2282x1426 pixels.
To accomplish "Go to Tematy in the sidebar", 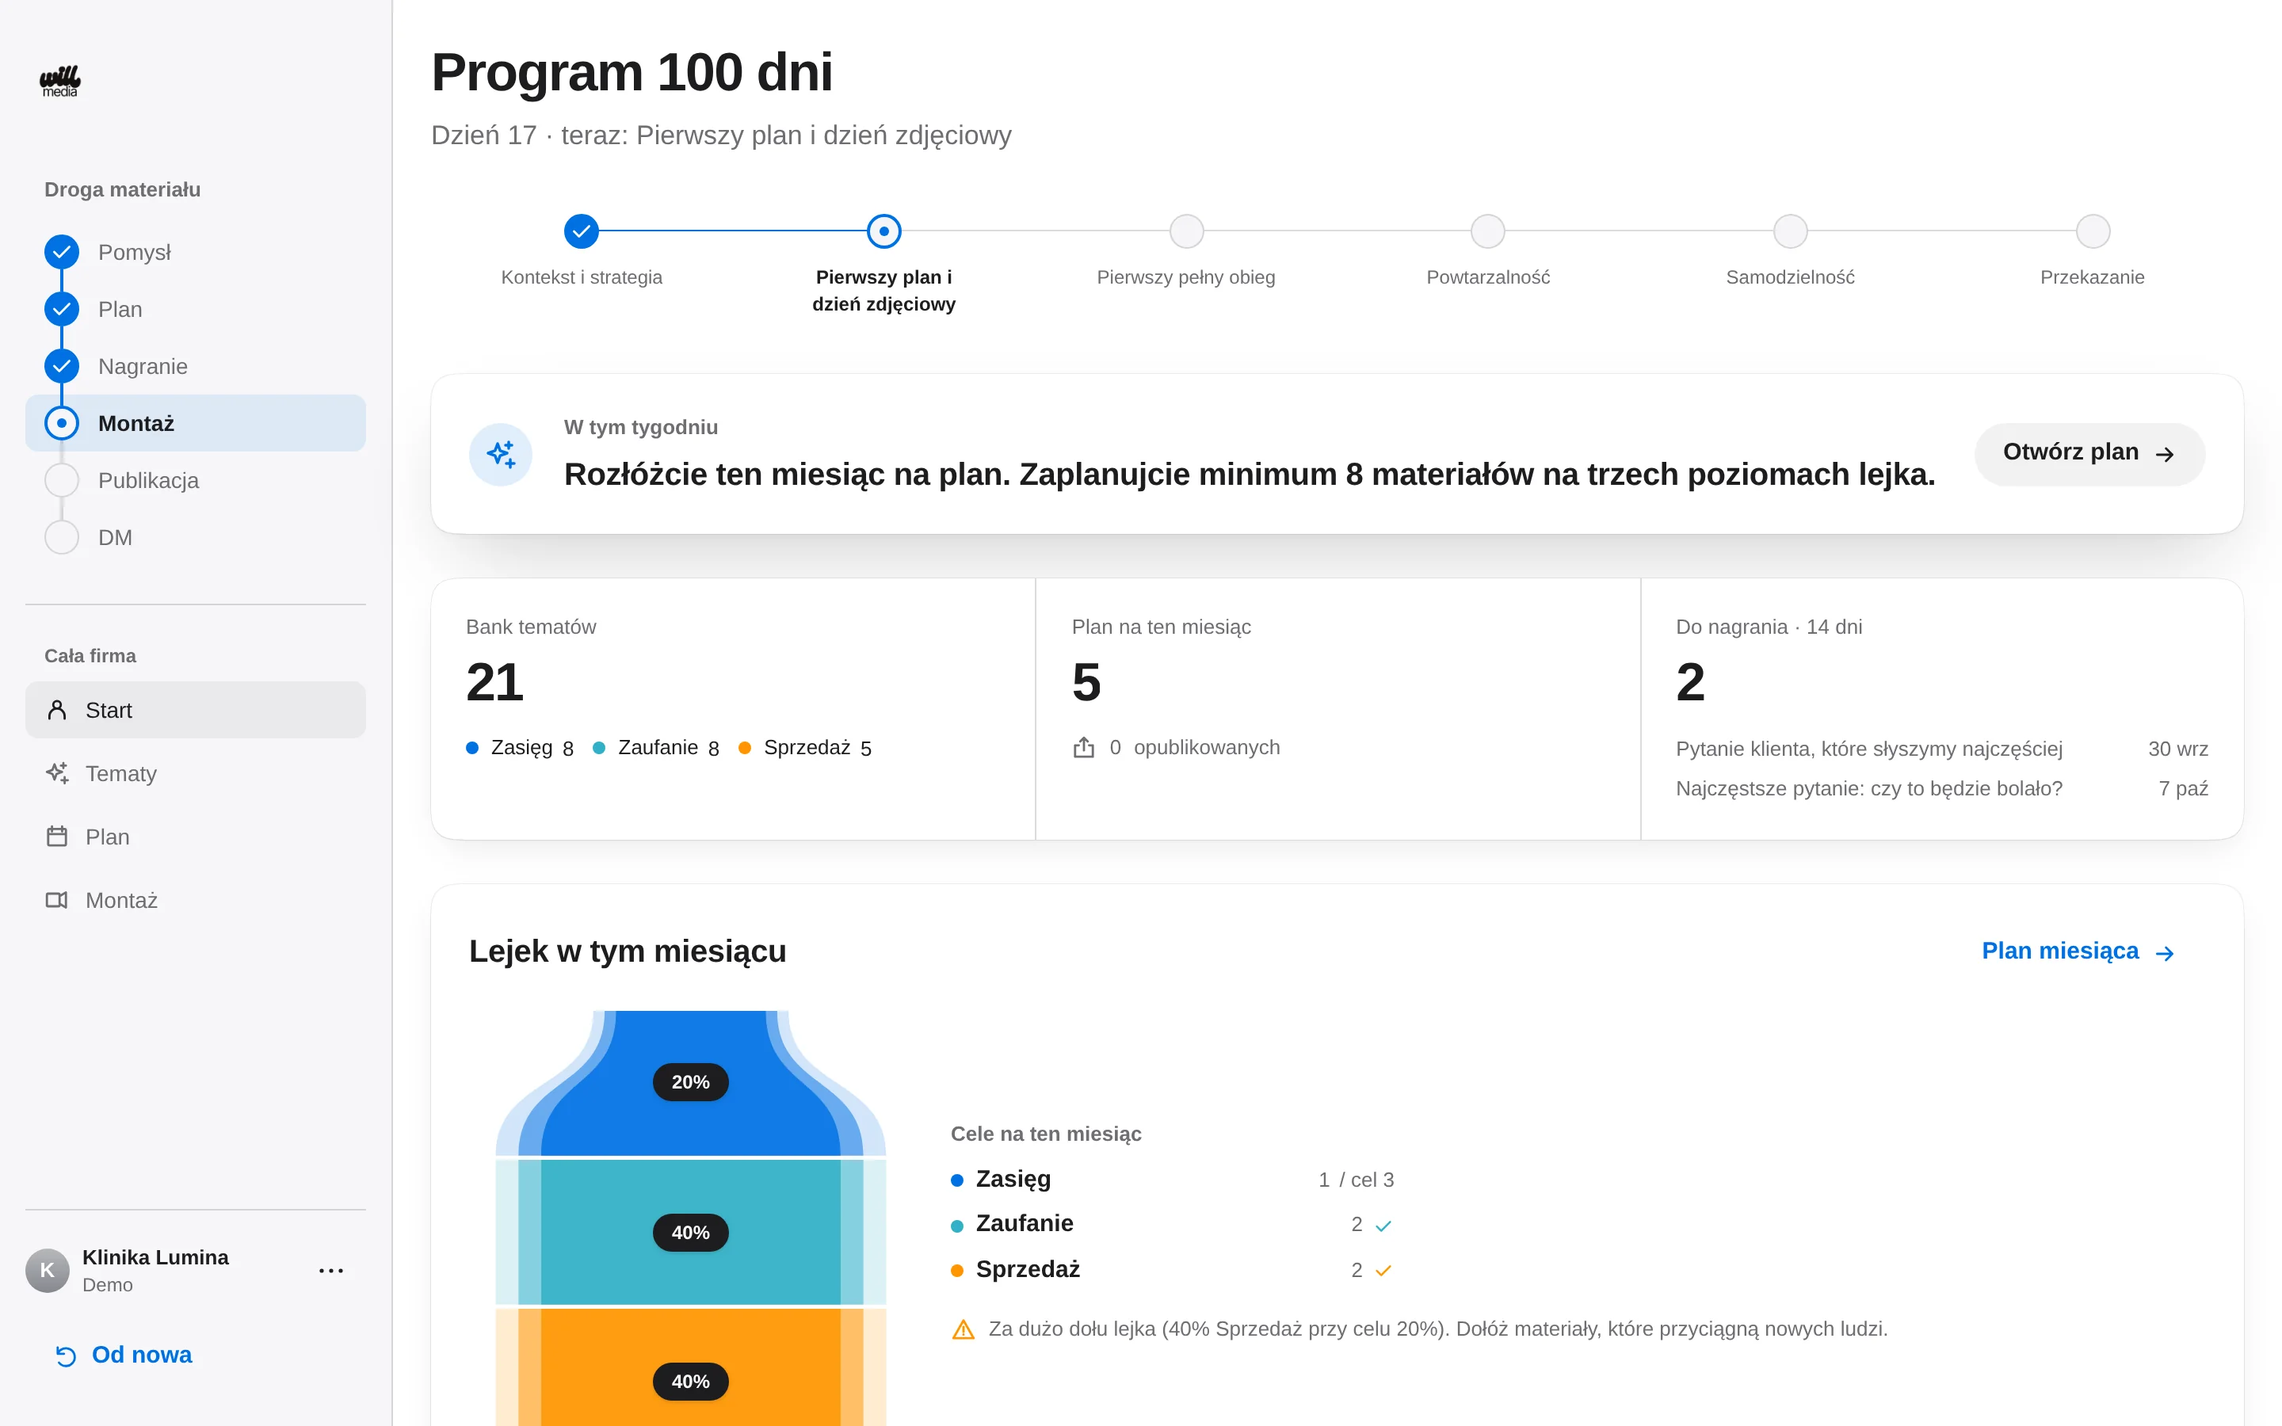I will (x=195, y=773).
